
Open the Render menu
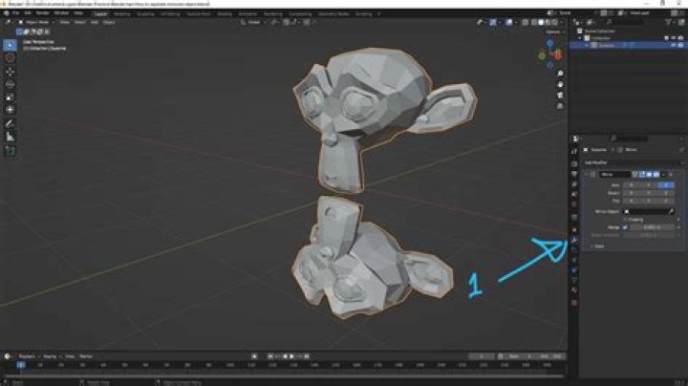45,13
